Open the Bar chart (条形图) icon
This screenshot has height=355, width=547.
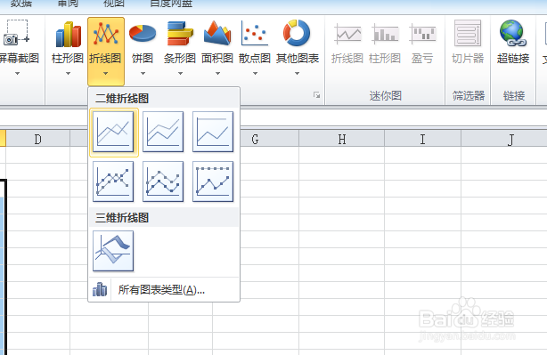(180, 34)
